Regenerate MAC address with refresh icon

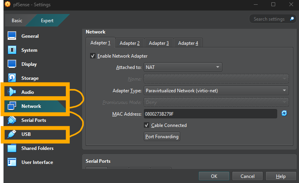click(284, 113)
